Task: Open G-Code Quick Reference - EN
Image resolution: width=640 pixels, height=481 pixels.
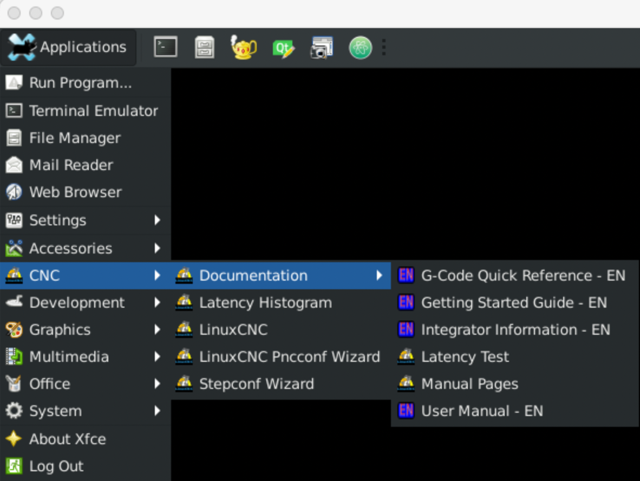Action: (515, 276)
